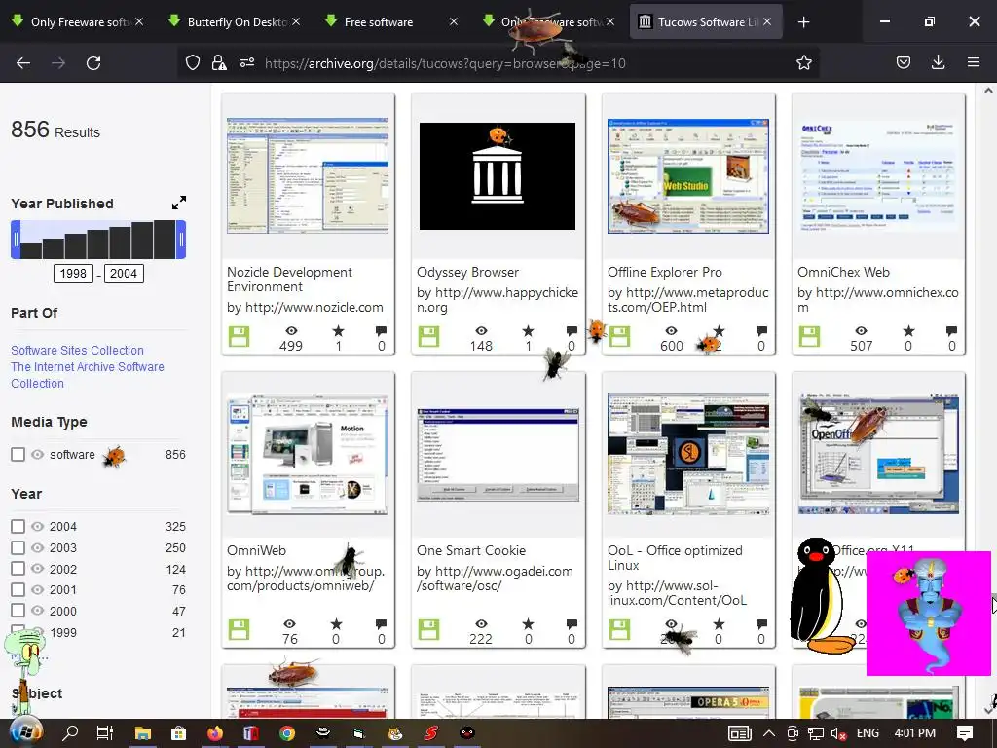The width and height of the screenshot is (997, 748).
Task: Open the downloads panel
Action: coord(938,62)
